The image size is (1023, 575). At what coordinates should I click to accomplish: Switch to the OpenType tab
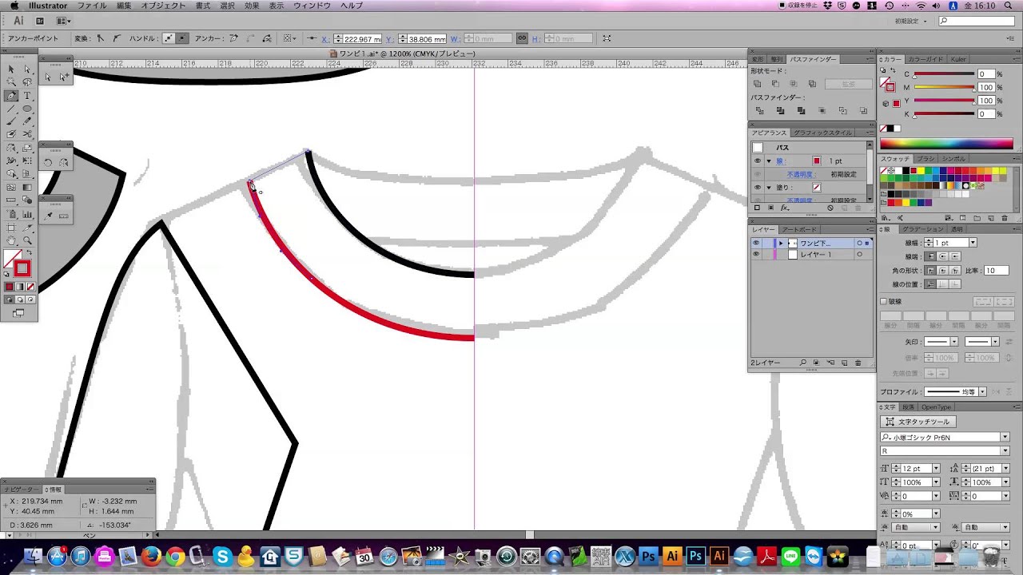(936, 407)
